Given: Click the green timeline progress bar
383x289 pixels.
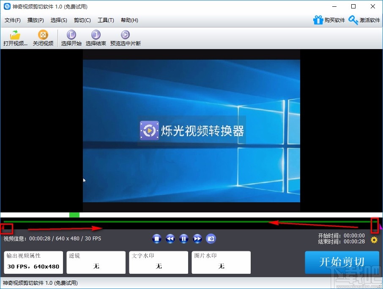Looking at the screenshot, I should (x=191, y=222).
